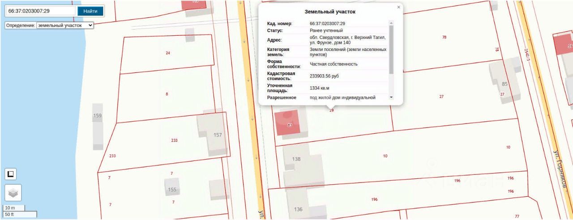
Task: Select the square measurement tool icon
Action: click(11, 174)
